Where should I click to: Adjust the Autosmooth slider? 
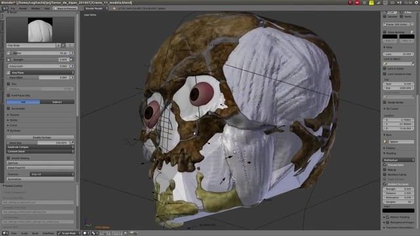[38, 66]
